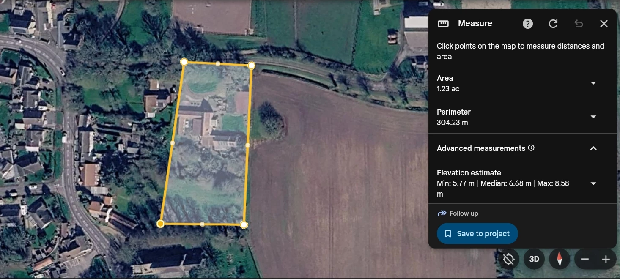
Task: Click the ruler icon beside Measure title
Action: point(443,24)
